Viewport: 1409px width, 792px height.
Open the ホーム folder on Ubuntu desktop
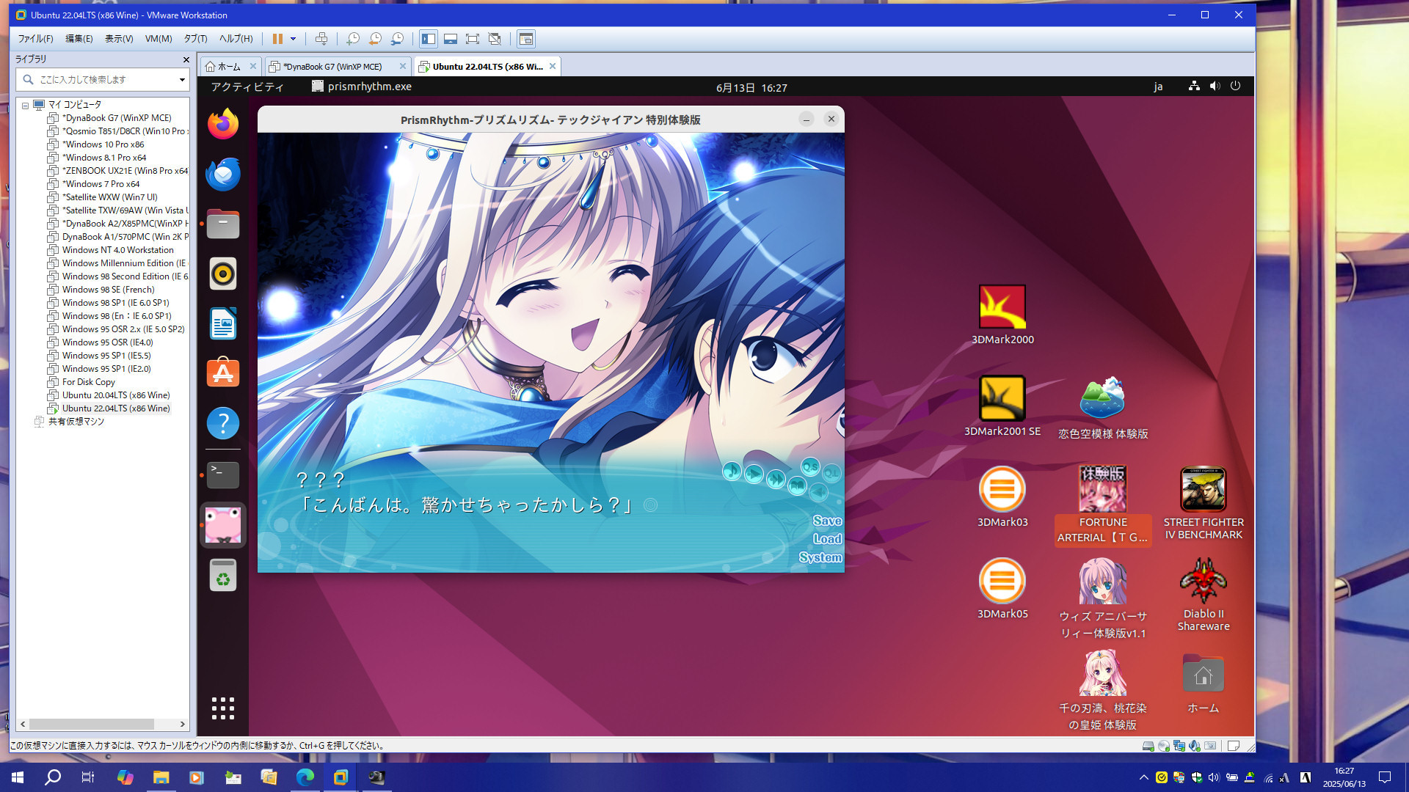pyautogui.click(x=1204, y=683)
